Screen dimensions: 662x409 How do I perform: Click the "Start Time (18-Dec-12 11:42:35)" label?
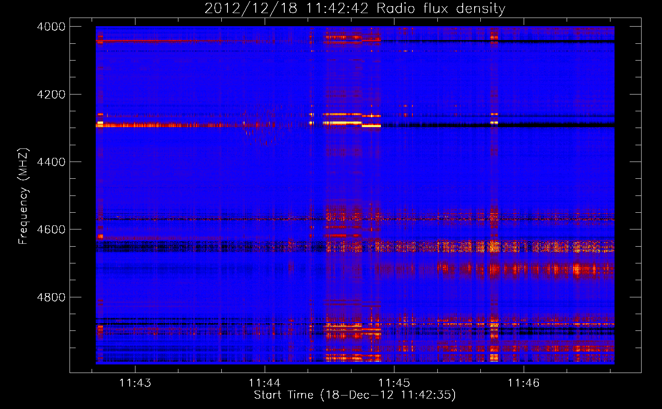(x=355, y=395)
